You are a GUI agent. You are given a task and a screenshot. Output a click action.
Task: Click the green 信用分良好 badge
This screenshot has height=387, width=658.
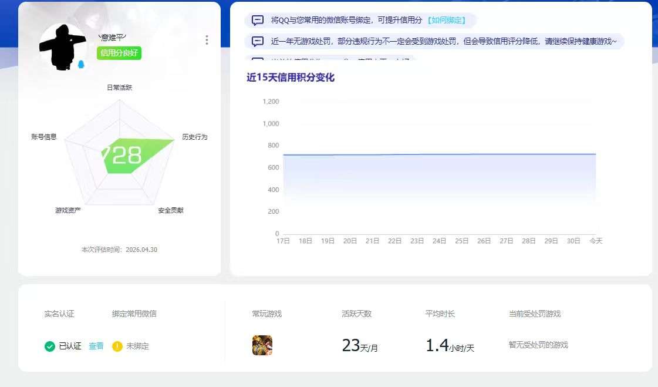point(119,53)
